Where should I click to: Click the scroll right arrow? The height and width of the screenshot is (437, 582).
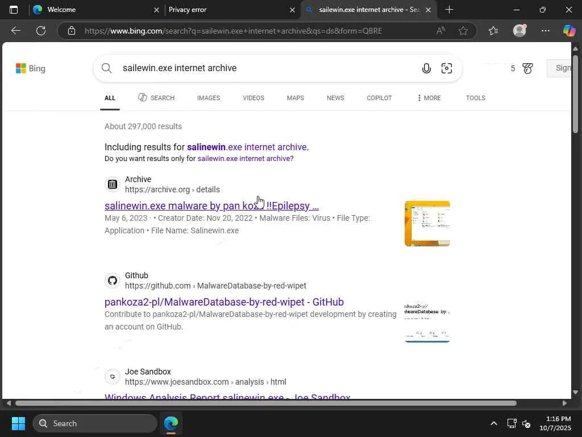564,403
